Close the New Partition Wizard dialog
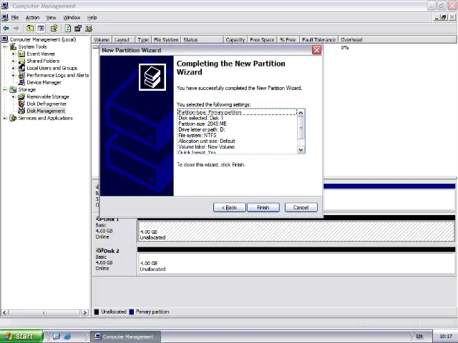 (316, 50)
